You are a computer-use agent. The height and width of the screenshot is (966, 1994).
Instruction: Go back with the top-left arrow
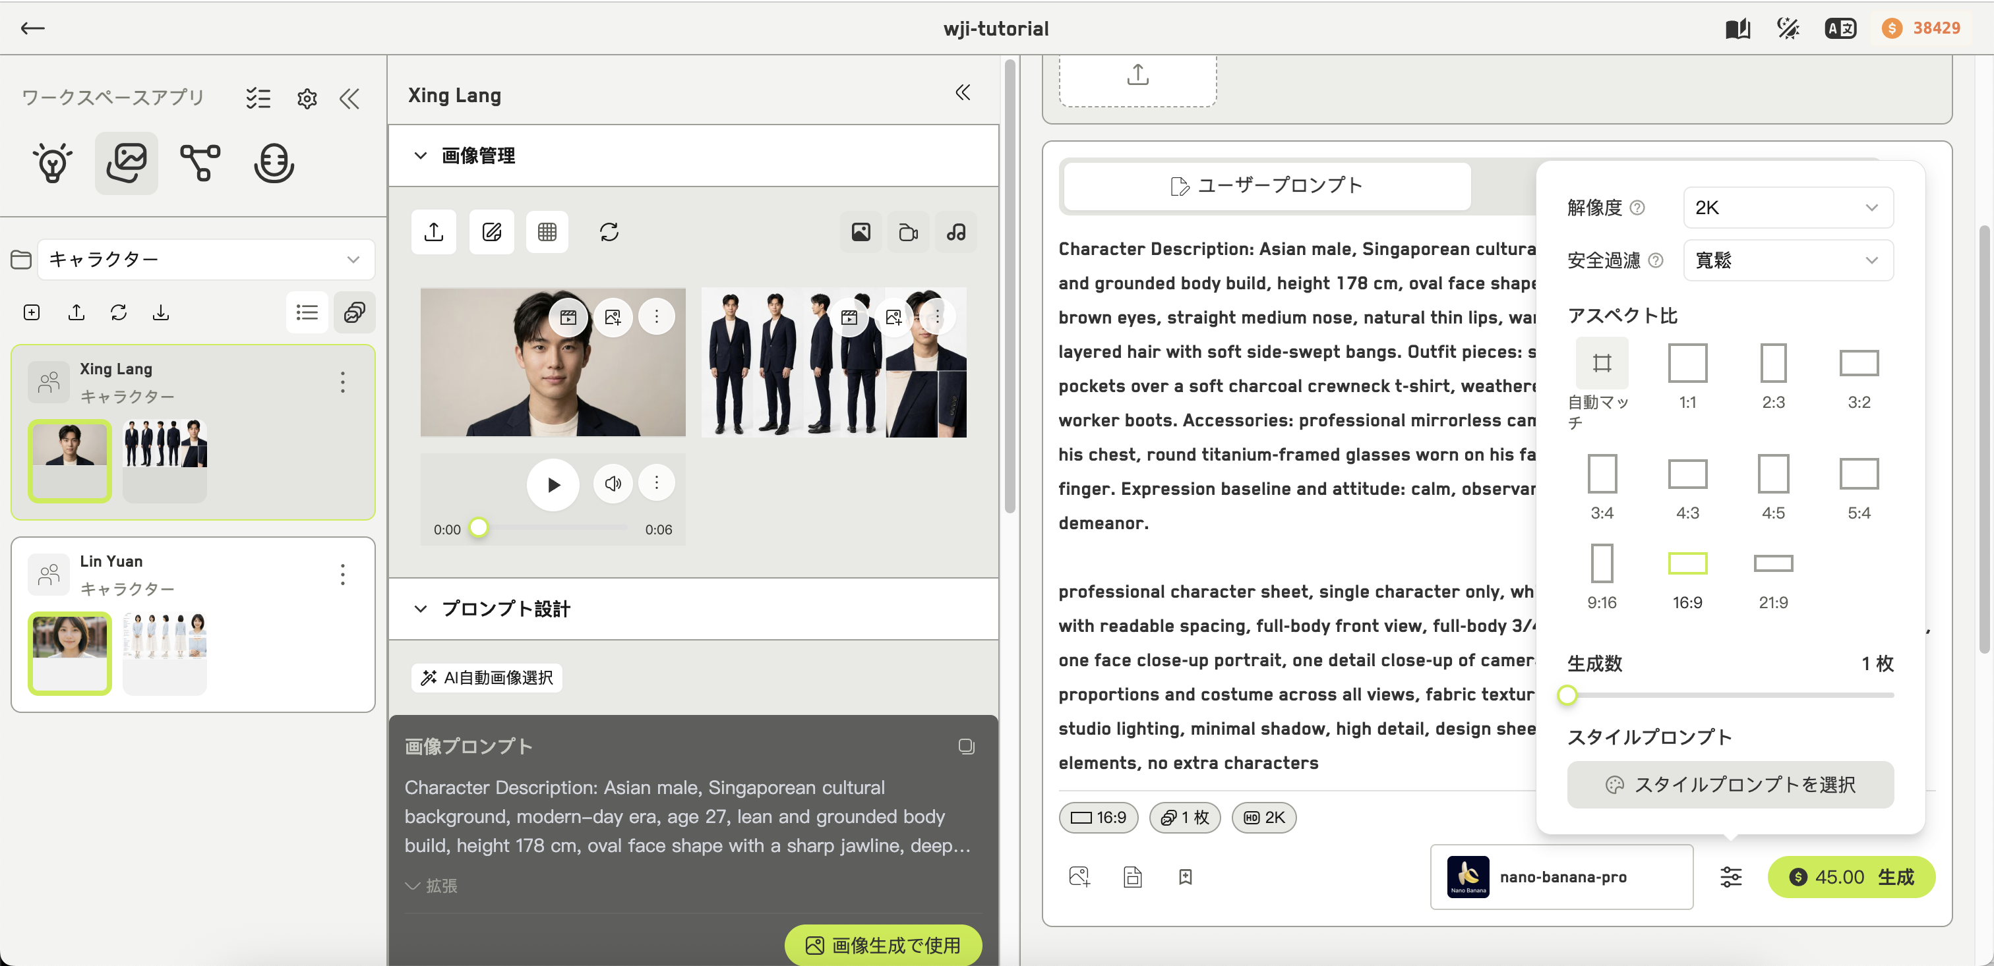(32, 28)
